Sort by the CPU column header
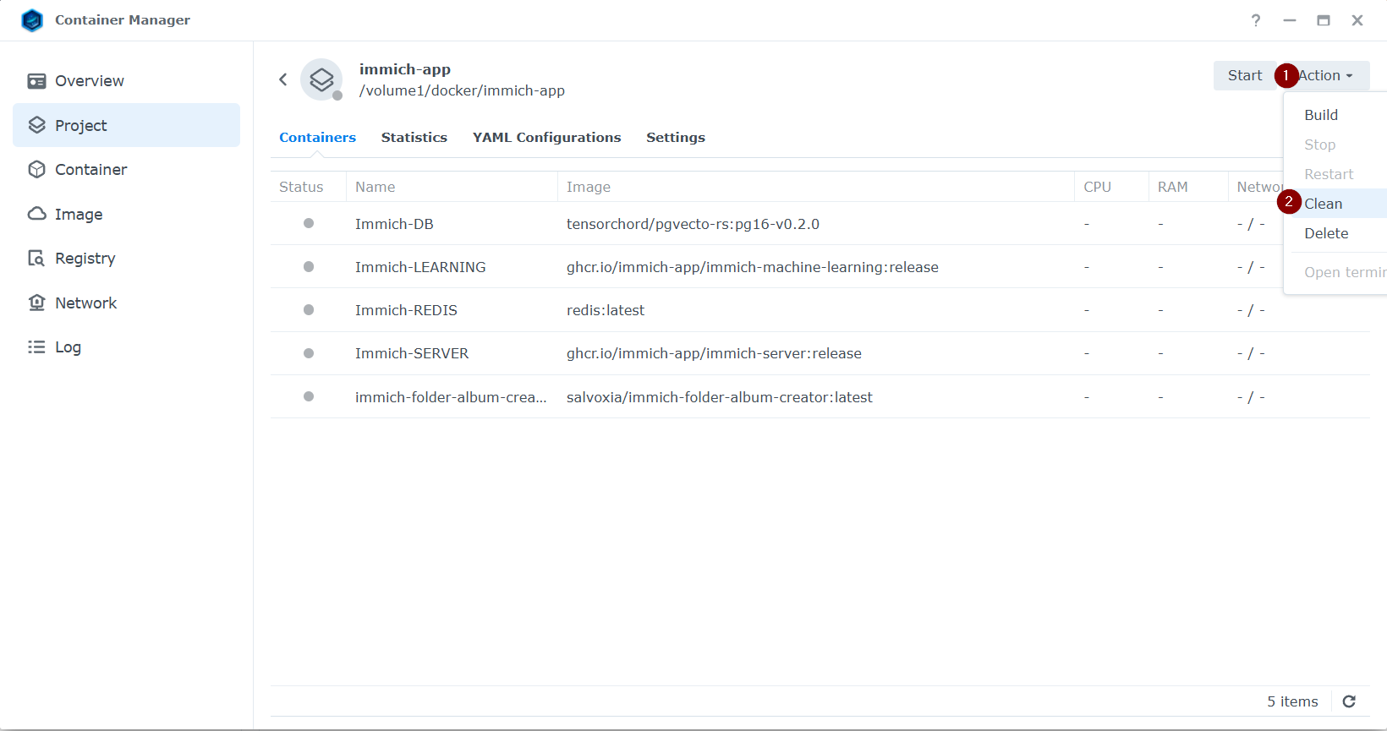The width and height of the screenshot is (1387, 731). pos(1111,187)
